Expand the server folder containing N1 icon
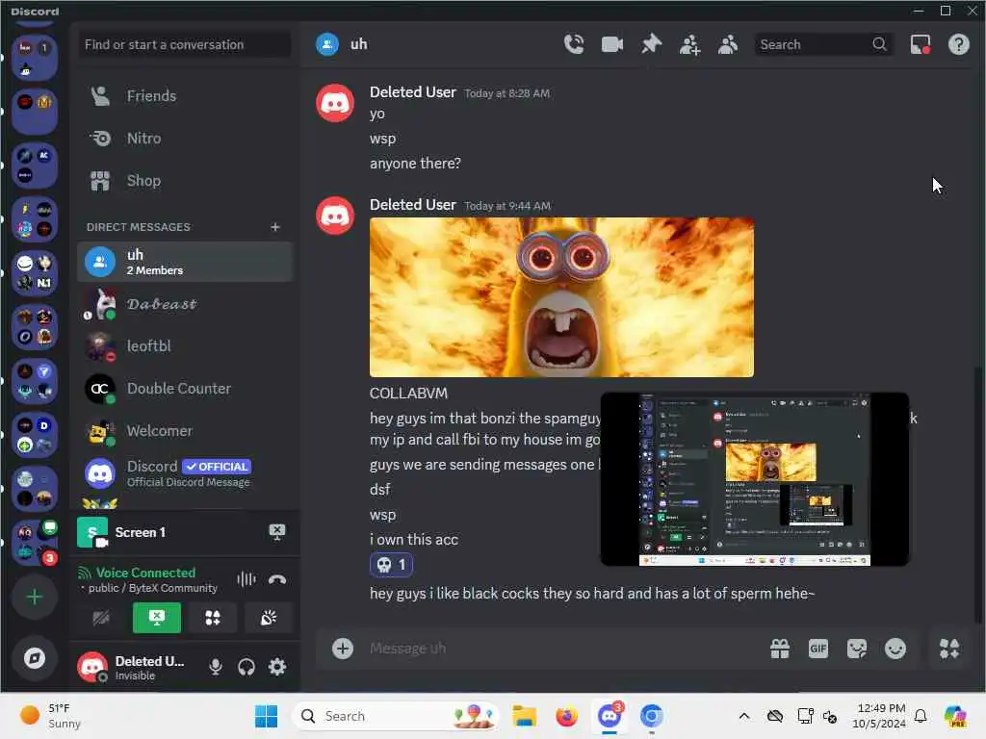Viewport: 986px width, 739px height. tap(35, 274)
